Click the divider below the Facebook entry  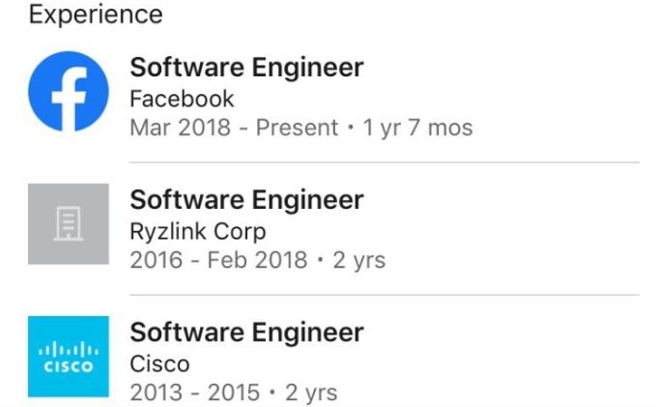[x=385, y=162]
